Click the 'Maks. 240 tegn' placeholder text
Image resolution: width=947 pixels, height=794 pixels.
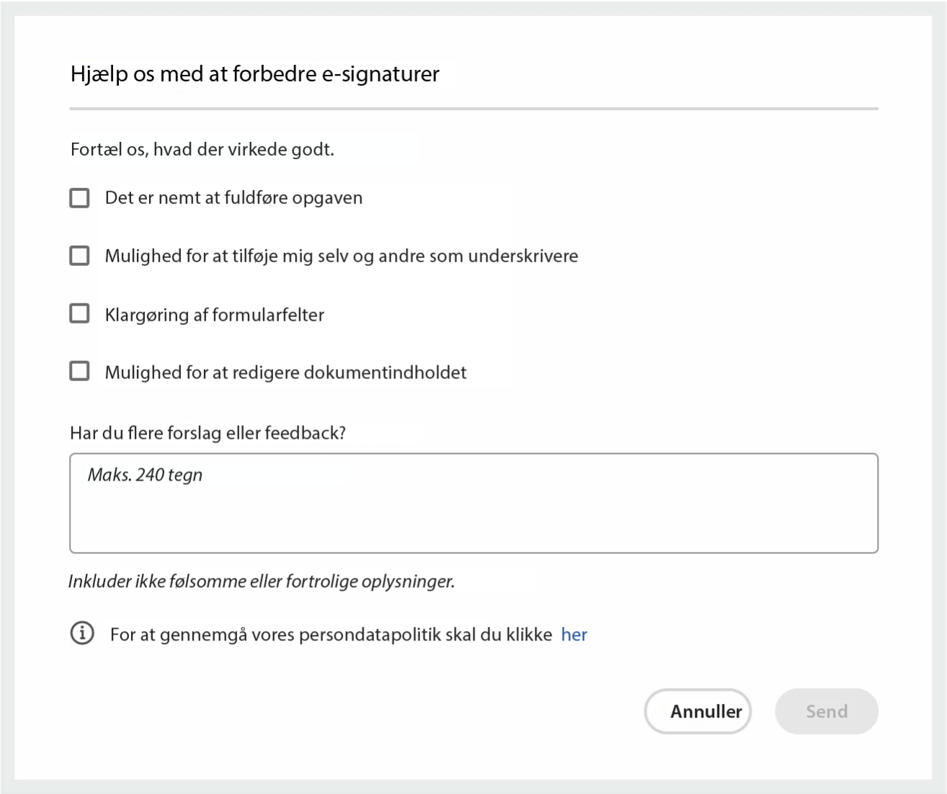click(145, 475)
